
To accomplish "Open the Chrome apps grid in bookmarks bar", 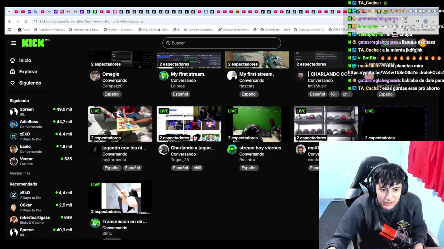I will tap(9, 29).
